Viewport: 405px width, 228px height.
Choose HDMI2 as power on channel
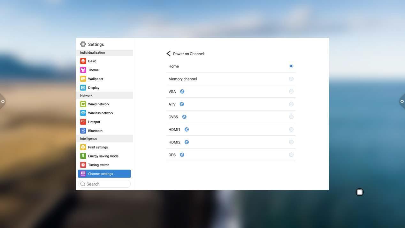[291, 142]
